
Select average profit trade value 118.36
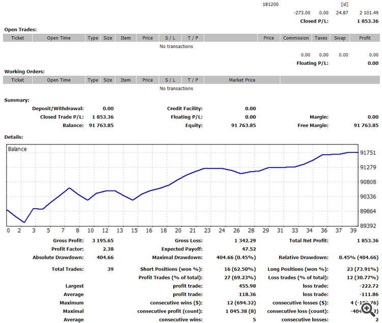coord(247,294)
